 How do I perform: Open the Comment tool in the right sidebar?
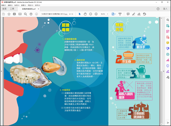tap(168, 43)
